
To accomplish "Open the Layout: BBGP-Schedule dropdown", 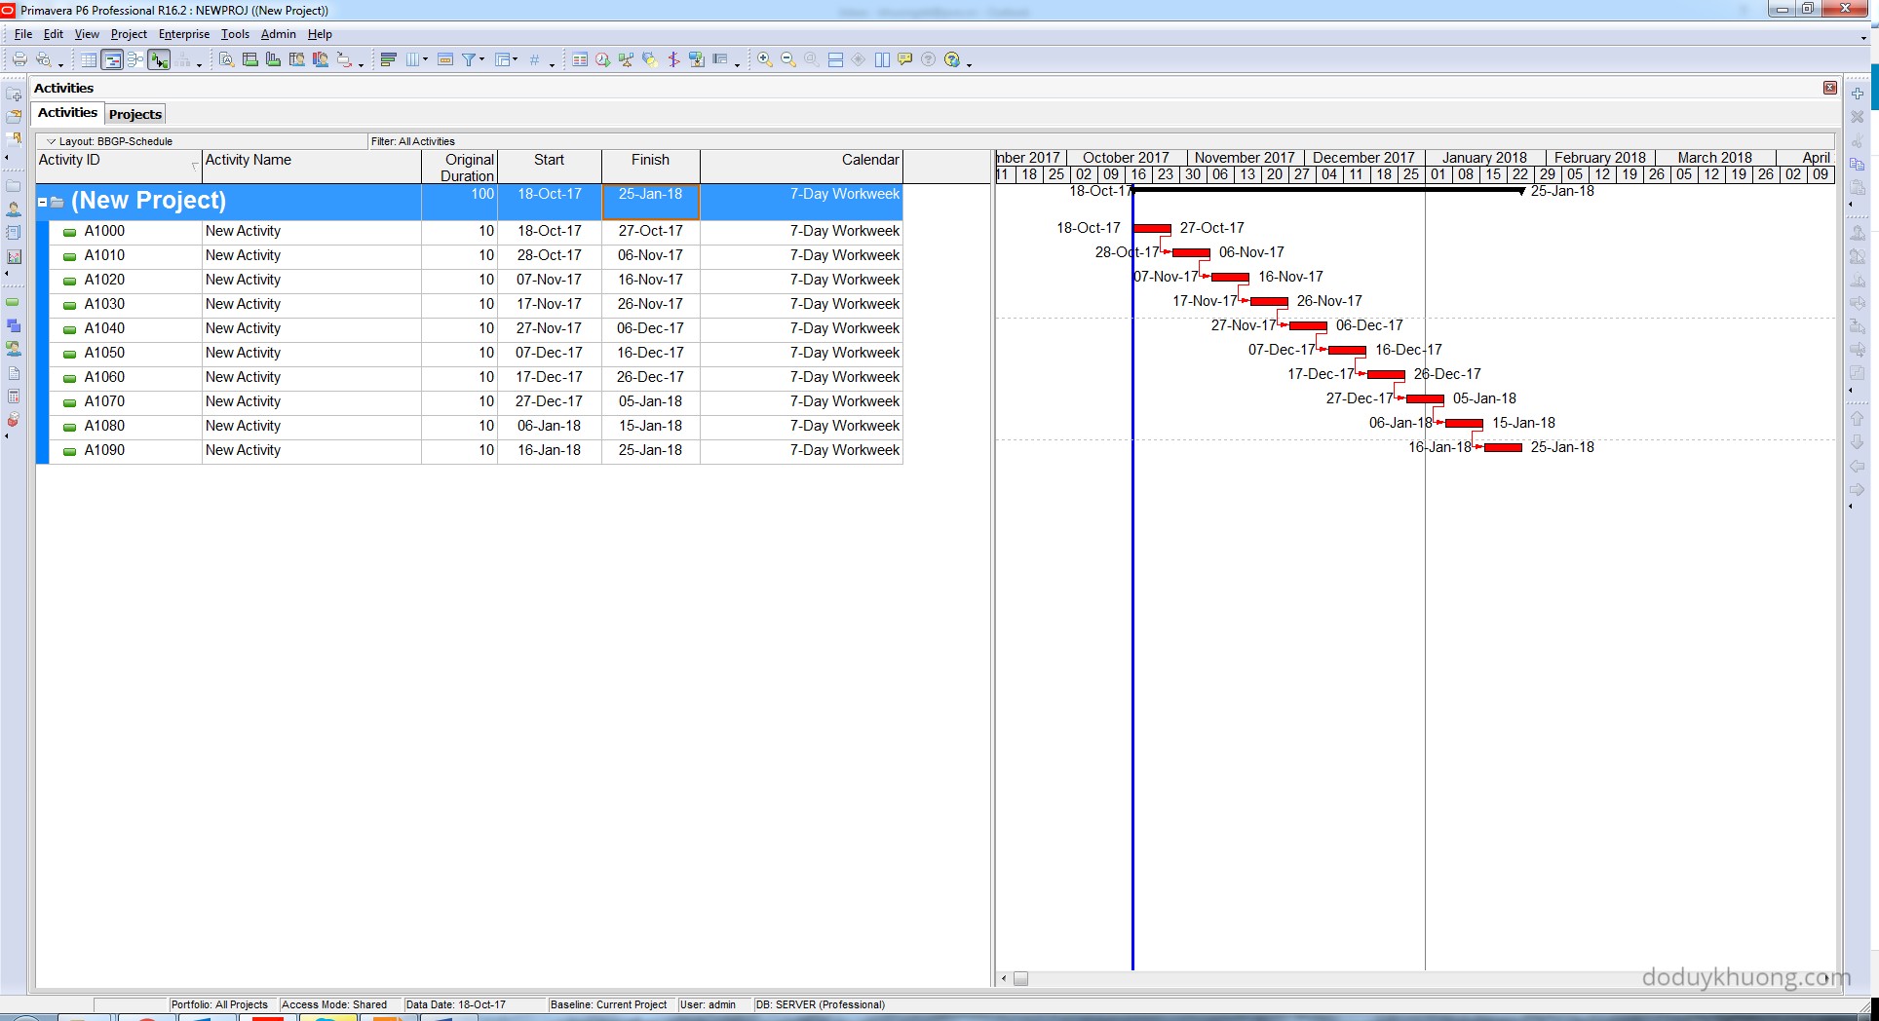I will (x=52, y=141).
